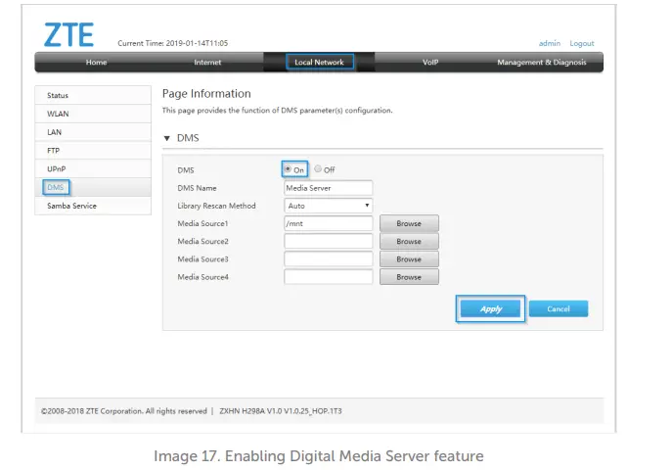Open LAN in the sidebar
This screenshot has width=672, height=470.
[93, 132]
